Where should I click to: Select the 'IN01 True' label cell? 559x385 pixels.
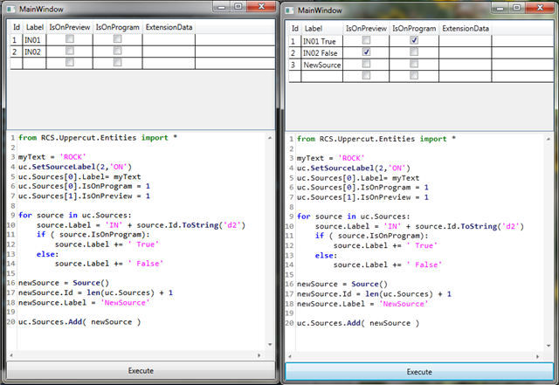click(x=322, y=41)
